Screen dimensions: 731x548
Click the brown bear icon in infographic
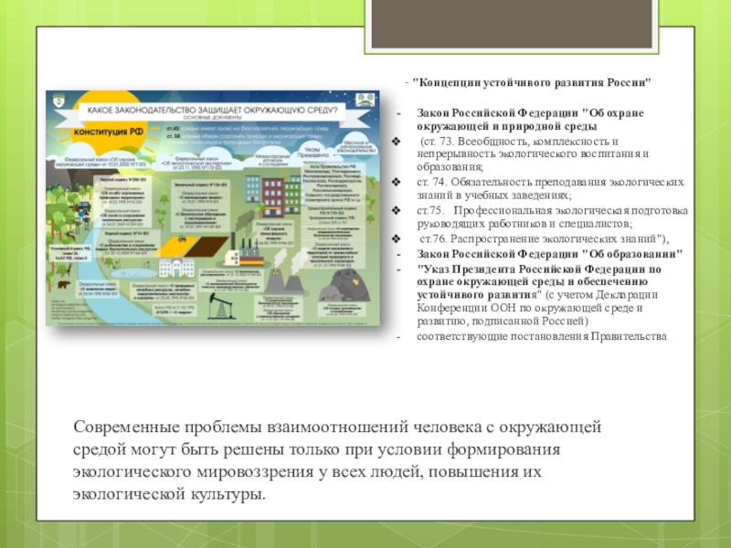click(63, 284)
